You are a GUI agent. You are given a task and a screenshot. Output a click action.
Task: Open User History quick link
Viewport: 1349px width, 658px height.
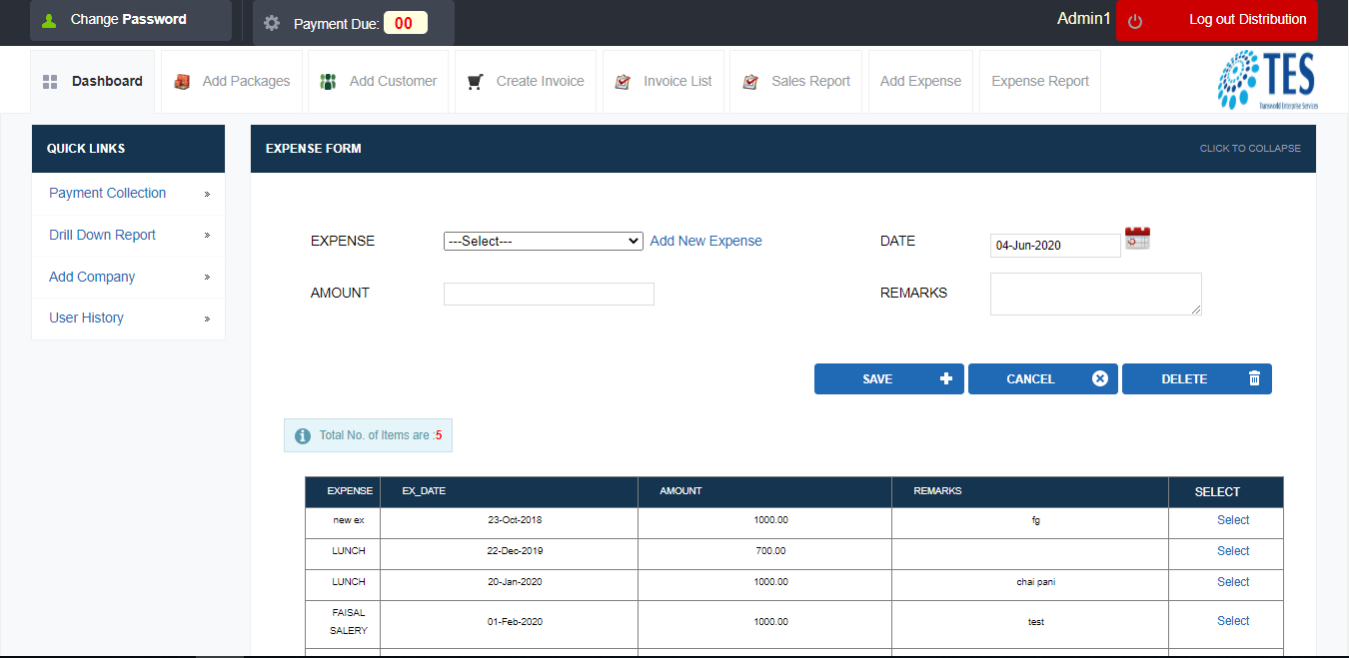[86, 318]
